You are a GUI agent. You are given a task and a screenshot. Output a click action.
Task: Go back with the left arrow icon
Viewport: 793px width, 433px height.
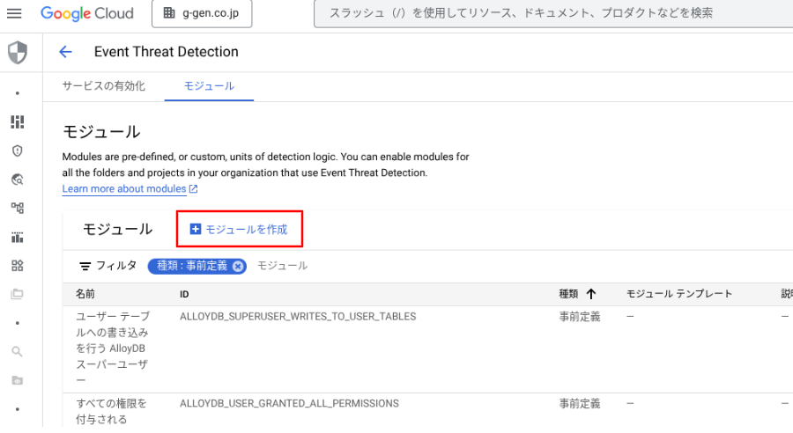pyautogui.click(x=65, y=52)
